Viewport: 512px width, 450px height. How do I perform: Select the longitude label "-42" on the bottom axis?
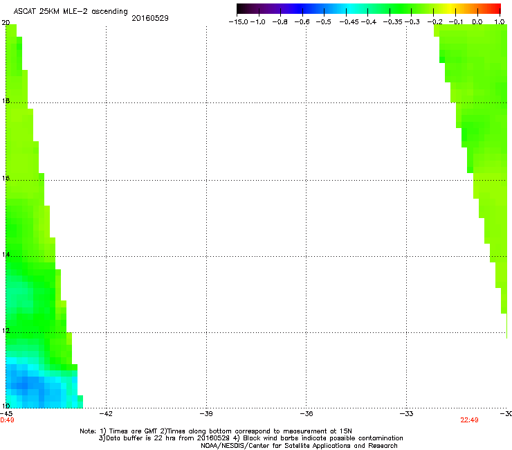(x=106, y=414)
